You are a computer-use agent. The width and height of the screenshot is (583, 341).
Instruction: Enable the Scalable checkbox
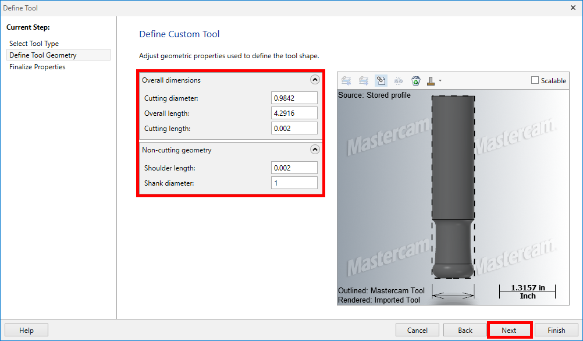pyautogui.click(x=535, y=80)
